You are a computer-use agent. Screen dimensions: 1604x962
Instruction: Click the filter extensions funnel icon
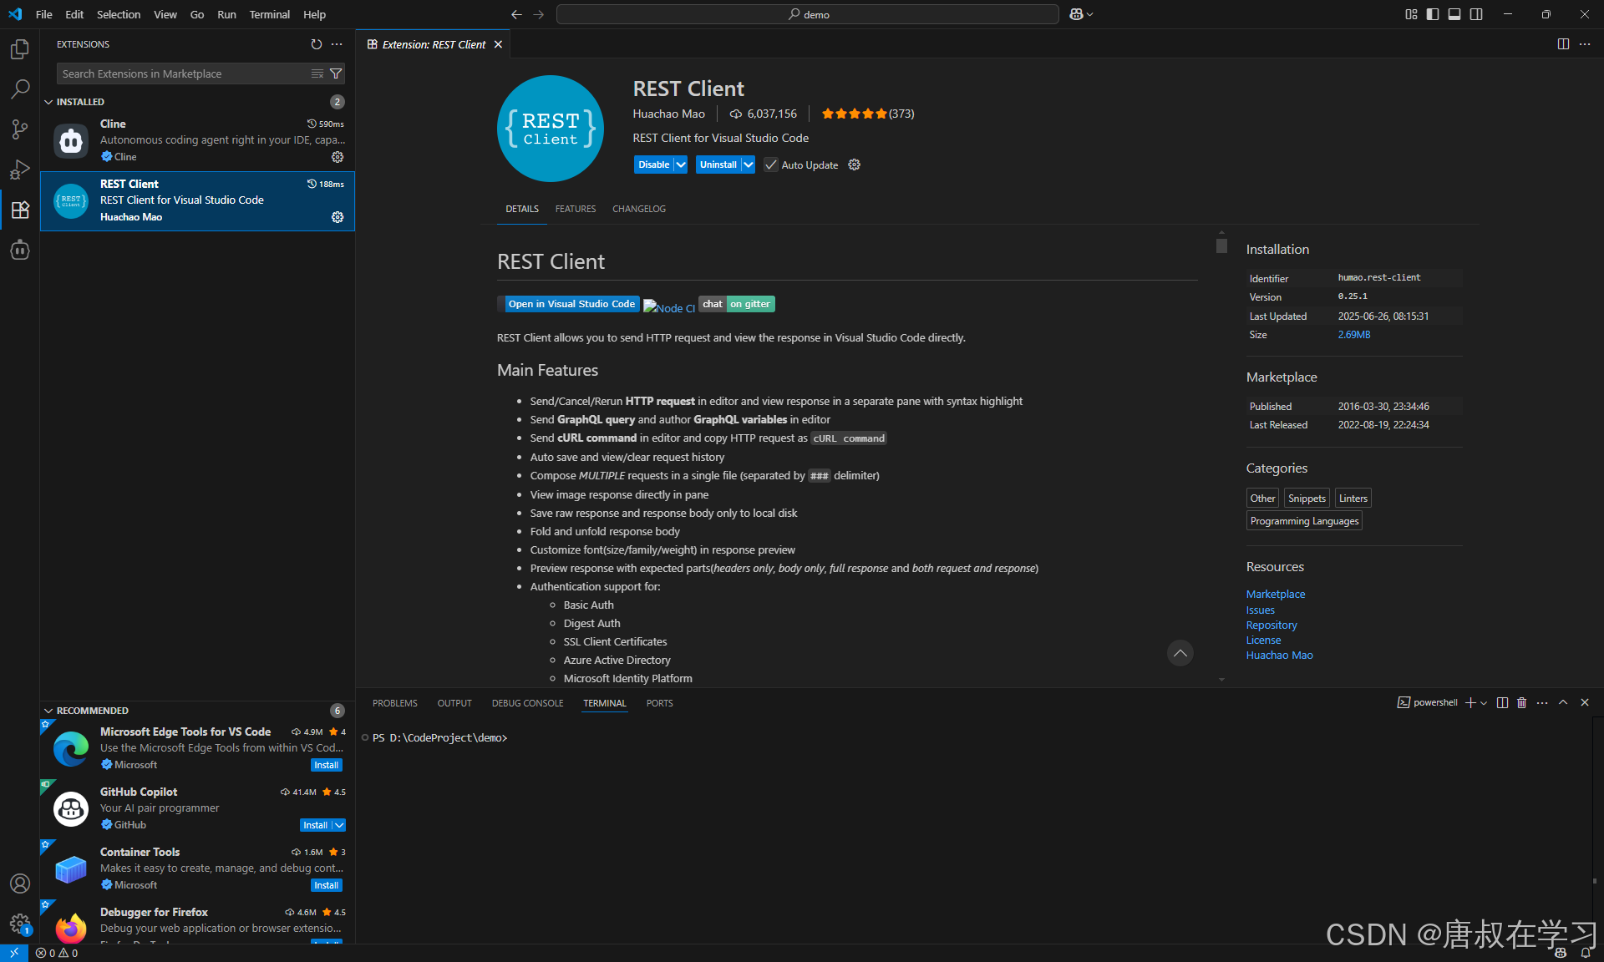(336, 73)
